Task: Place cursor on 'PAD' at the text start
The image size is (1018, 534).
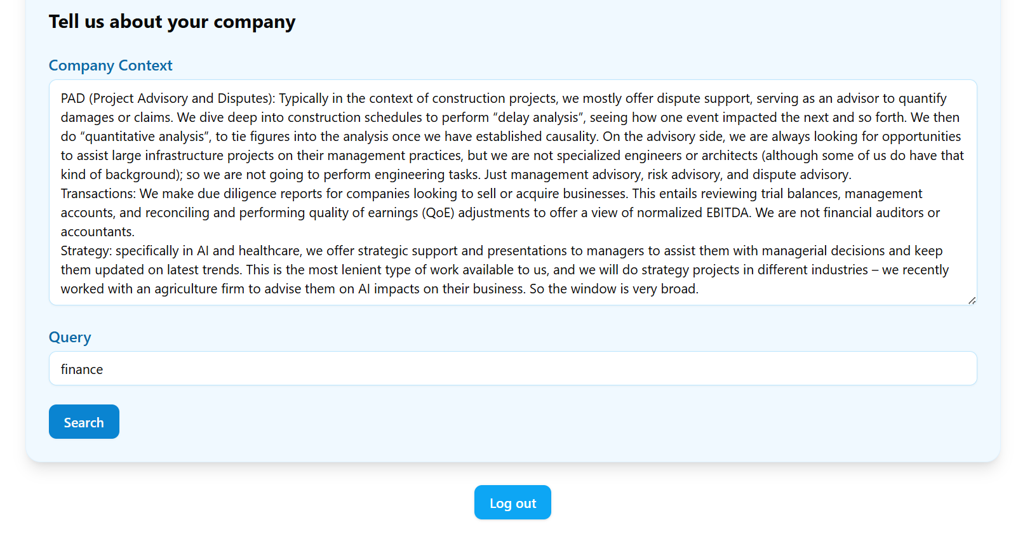Action: (x=72, y=98)
